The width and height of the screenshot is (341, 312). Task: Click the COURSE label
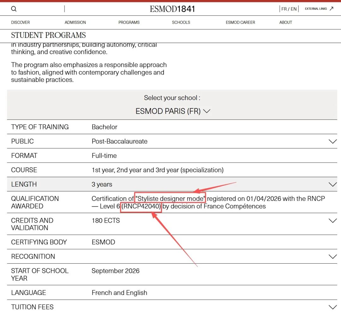point(24,170)
